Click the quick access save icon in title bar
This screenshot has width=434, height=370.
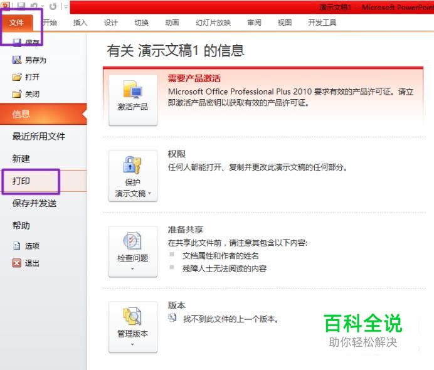pyautogui.click(x=21, y=6)
